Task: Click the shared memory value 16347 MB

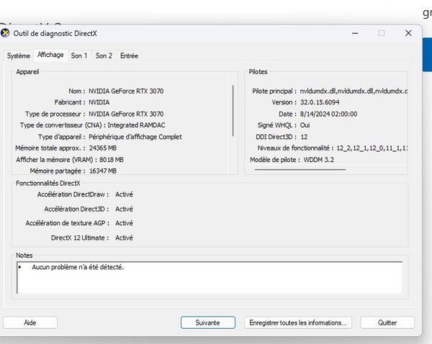Action: tap(103, 171)
